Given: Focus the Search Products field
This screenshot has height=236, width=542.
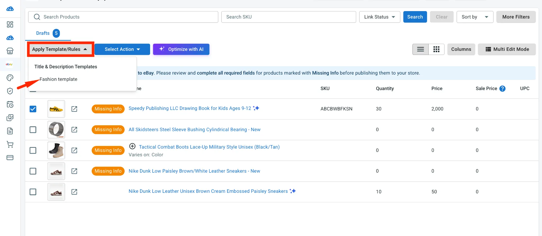Looking at the screenshot, I should click(123, 17).
